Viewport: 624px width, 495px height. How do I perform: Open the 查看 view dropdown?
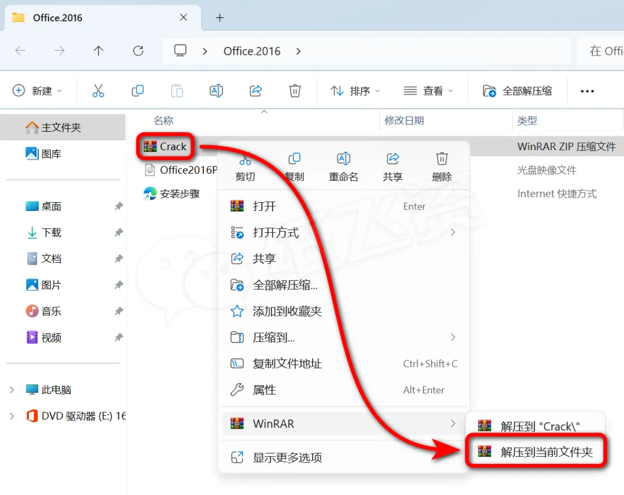point(428,91)
